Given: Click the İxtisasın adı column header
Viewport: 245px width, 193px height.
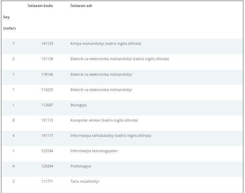Looking at the screenshot, I should point(81,6).
